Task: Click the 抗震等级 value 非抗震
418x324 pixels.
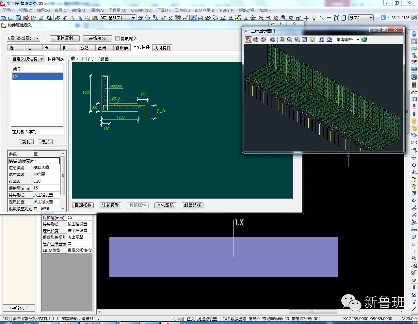Action: 46,174
